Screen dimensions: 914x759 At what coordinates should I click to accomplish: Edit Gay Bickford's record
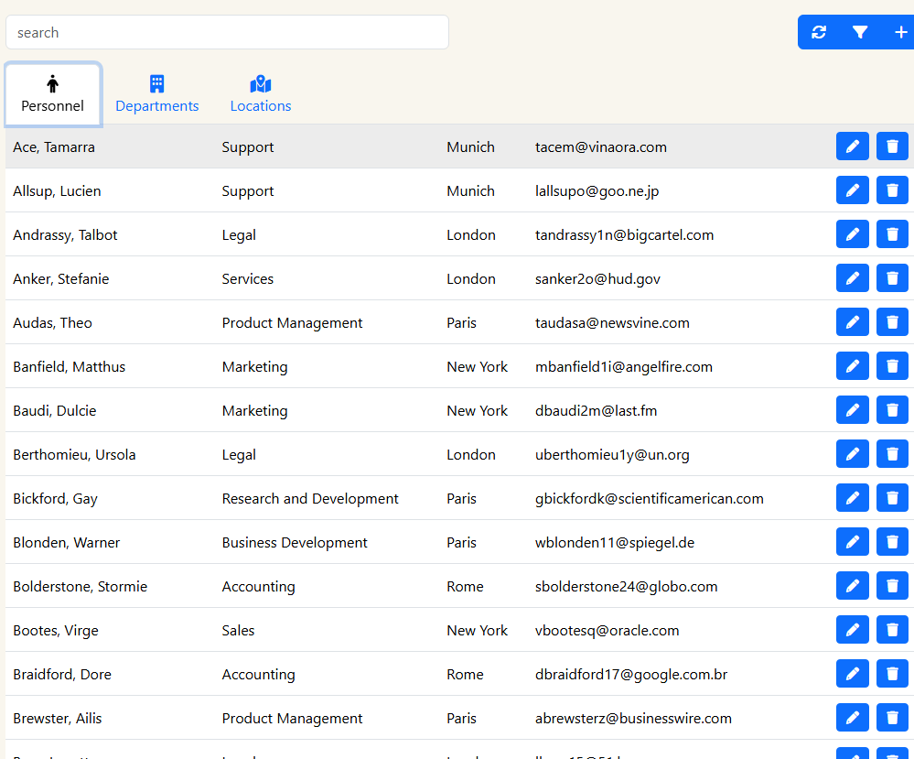[852, 498]
